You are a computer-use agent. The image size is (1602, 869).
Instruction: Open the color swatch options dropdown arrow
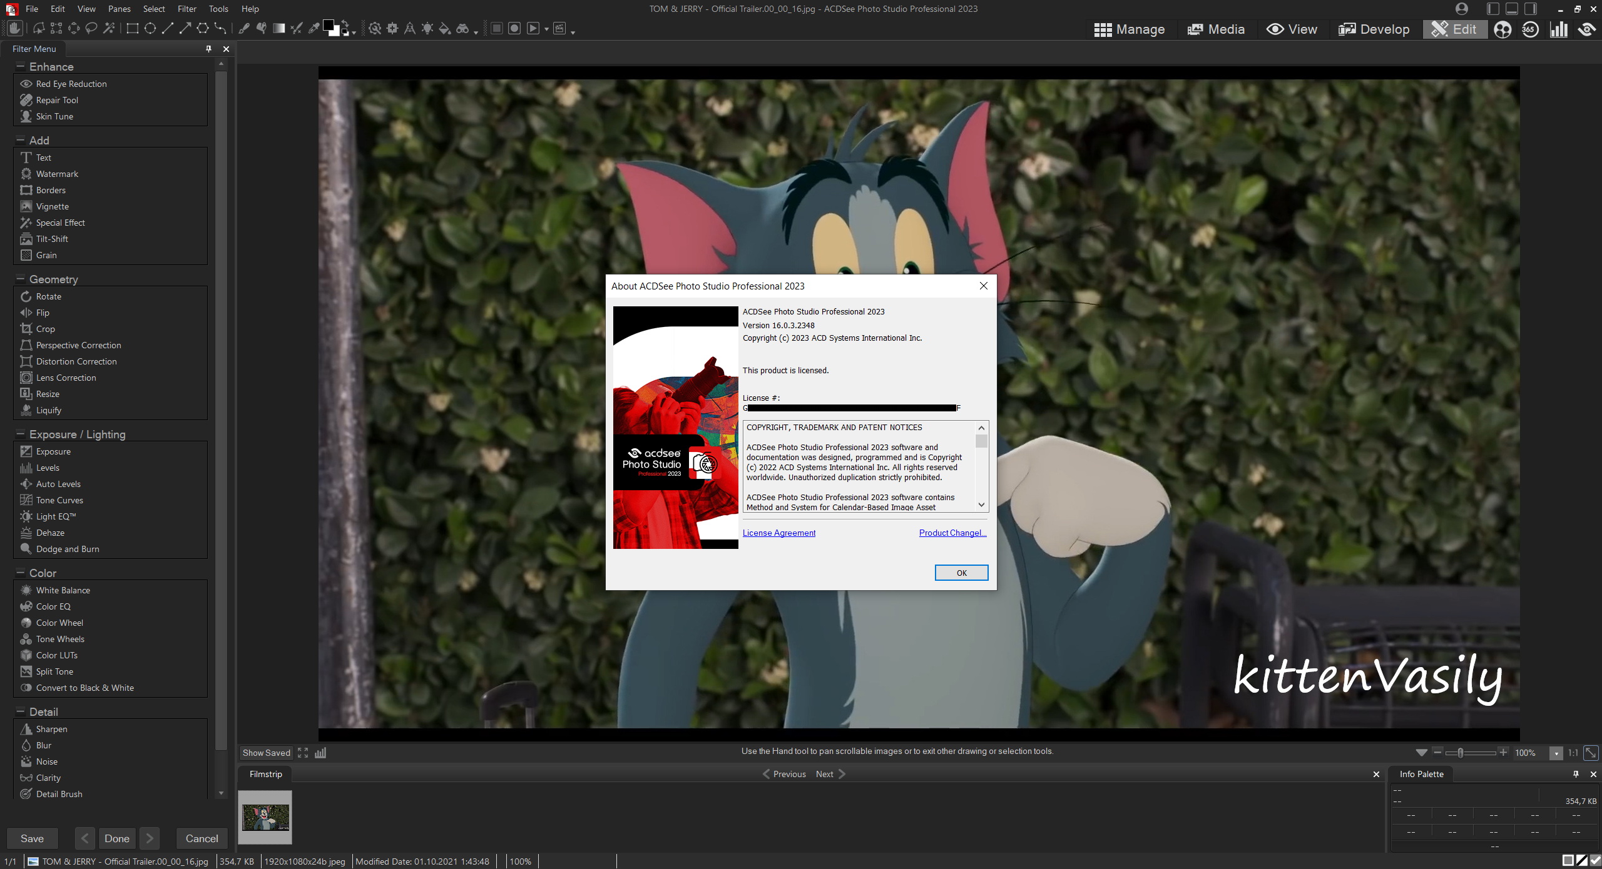[x=354, y=33]
